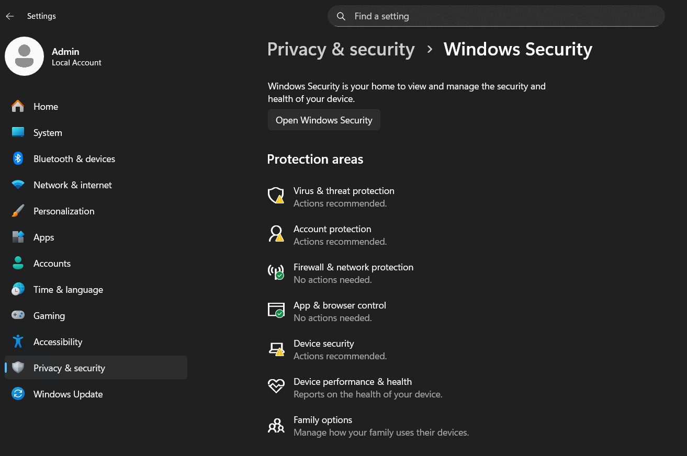687x456 pixels.
Task: Click the Device performance & health heart icon
Action: point(275,386)
